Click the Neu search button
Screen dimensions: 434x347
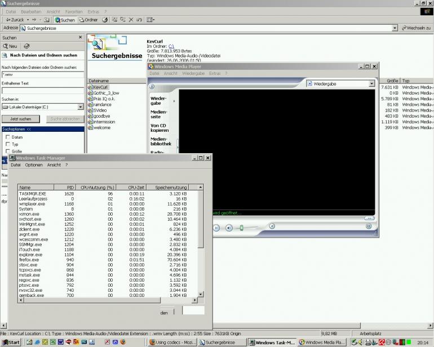point(10,46)
